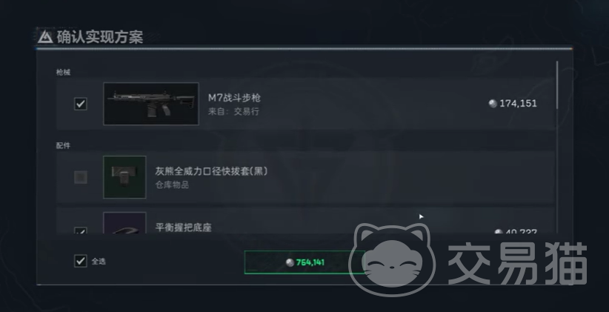Screen dimensions: 609x312
Task: Click the 灰熊全威力口径快拔套(黑) item name
Action: click(212, 171)
